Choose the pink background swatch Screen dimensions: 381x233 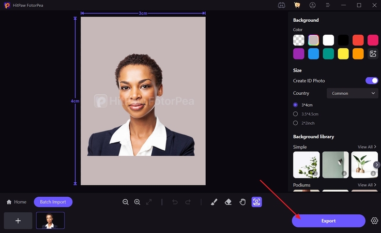373,40
